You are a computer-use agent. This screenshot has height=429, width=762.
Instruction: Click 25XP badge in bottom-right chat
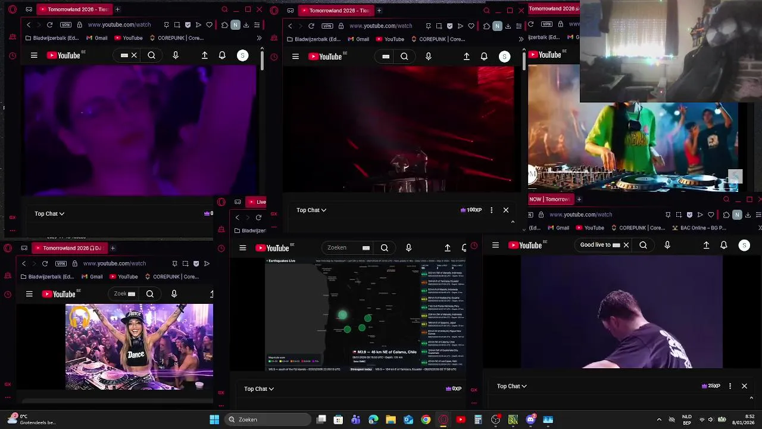coord(711,386)
